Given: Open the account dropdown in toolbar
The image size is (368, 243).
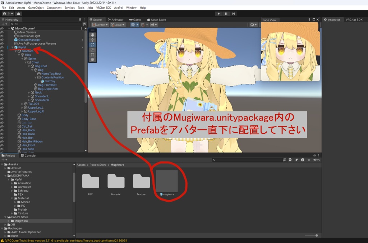Looking at the screenshot, I should (x=8, y=14).
